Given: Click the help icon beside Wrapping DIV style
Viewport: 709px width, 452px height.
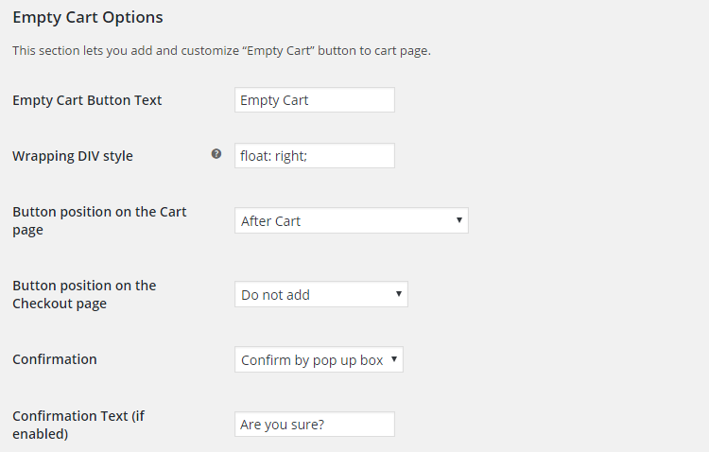Looking at the screenshot, I should (x=216, y=154).
